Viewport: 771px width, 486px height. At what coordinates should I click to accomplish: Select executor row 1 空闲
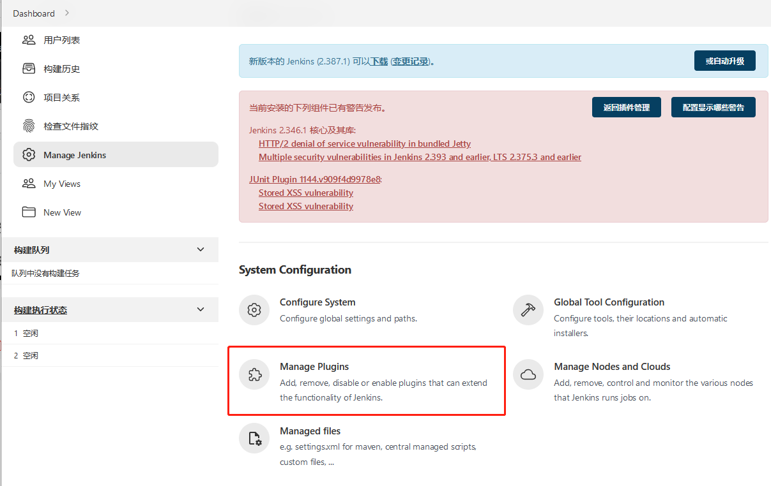point(109,334)
